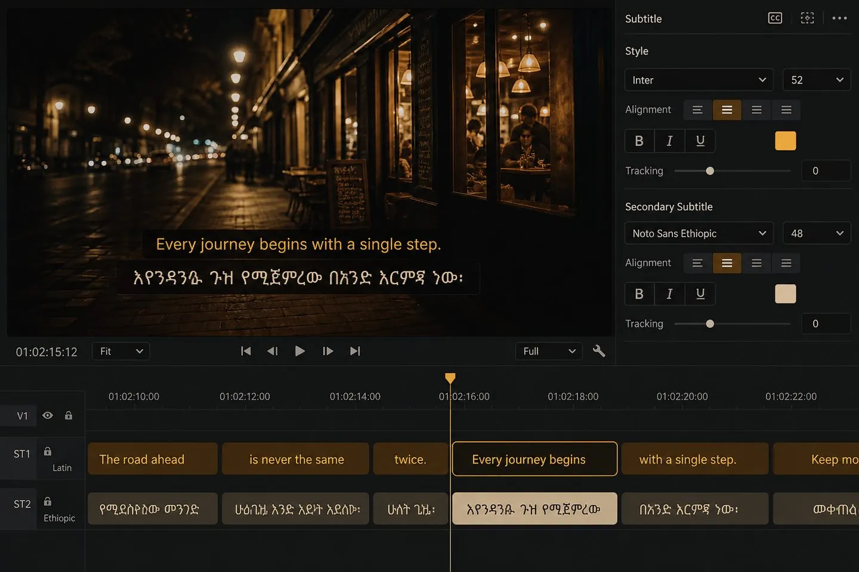The image size is (859, 572).
Task: Set primary subtitle alignment to left
Action: [x=697, y=110]
